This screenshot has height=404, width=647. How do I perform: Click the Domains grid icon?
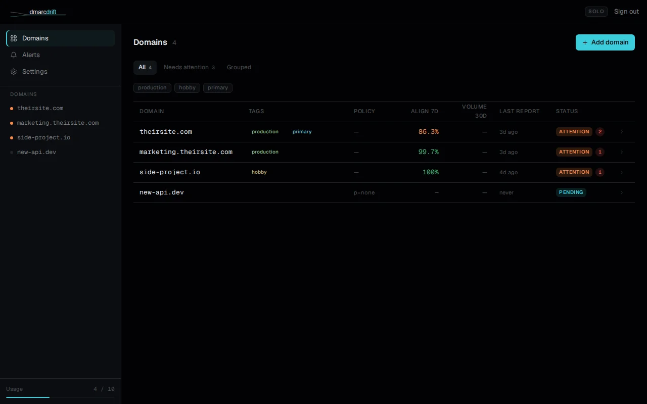pos(14,38)
